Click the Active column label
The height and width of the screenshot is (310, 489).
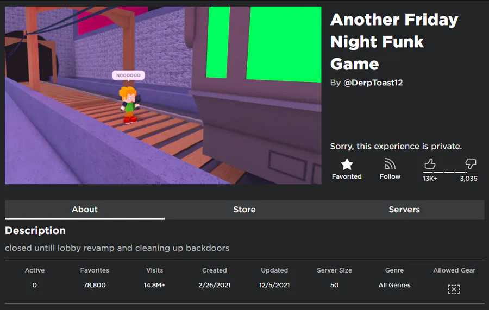point(35,270)
